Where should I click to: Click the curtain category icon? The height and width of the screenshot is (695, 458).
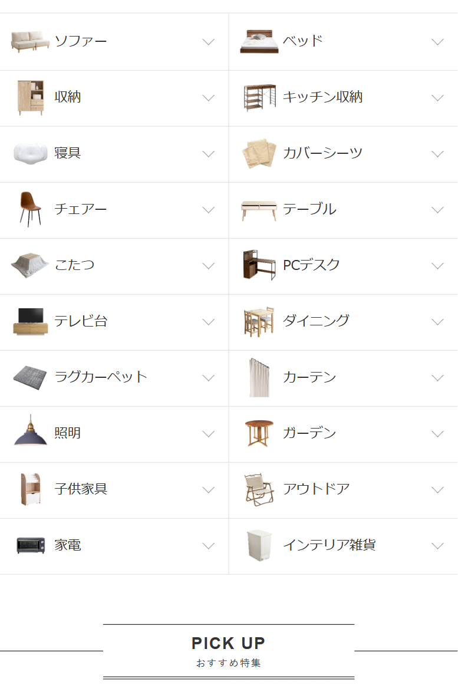point(259,377)
